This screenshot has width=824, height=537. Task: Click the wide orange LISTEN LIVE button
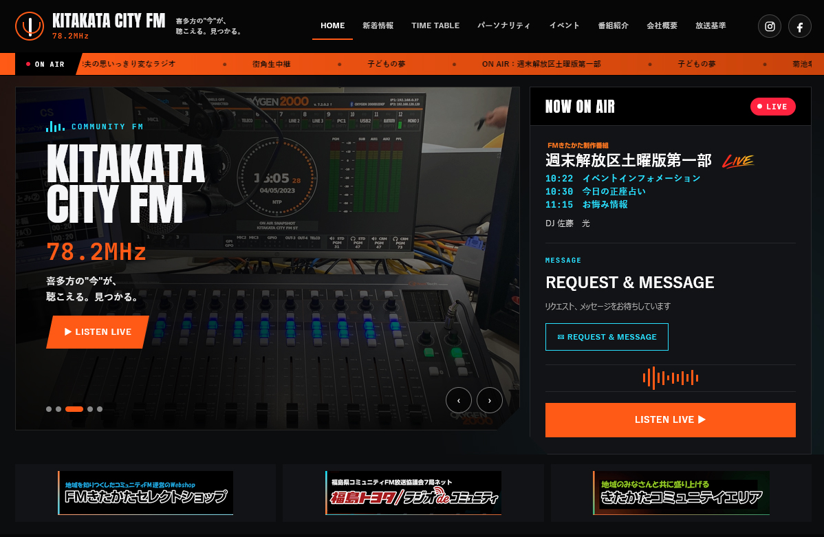[x=670, y=420]
